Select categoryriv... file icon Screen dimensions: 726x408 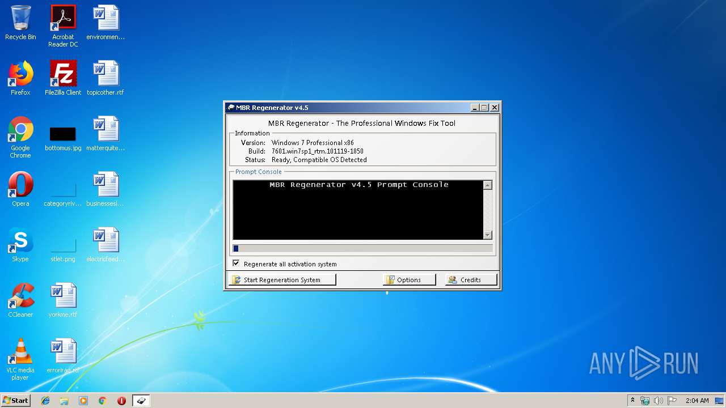(63, 193)
